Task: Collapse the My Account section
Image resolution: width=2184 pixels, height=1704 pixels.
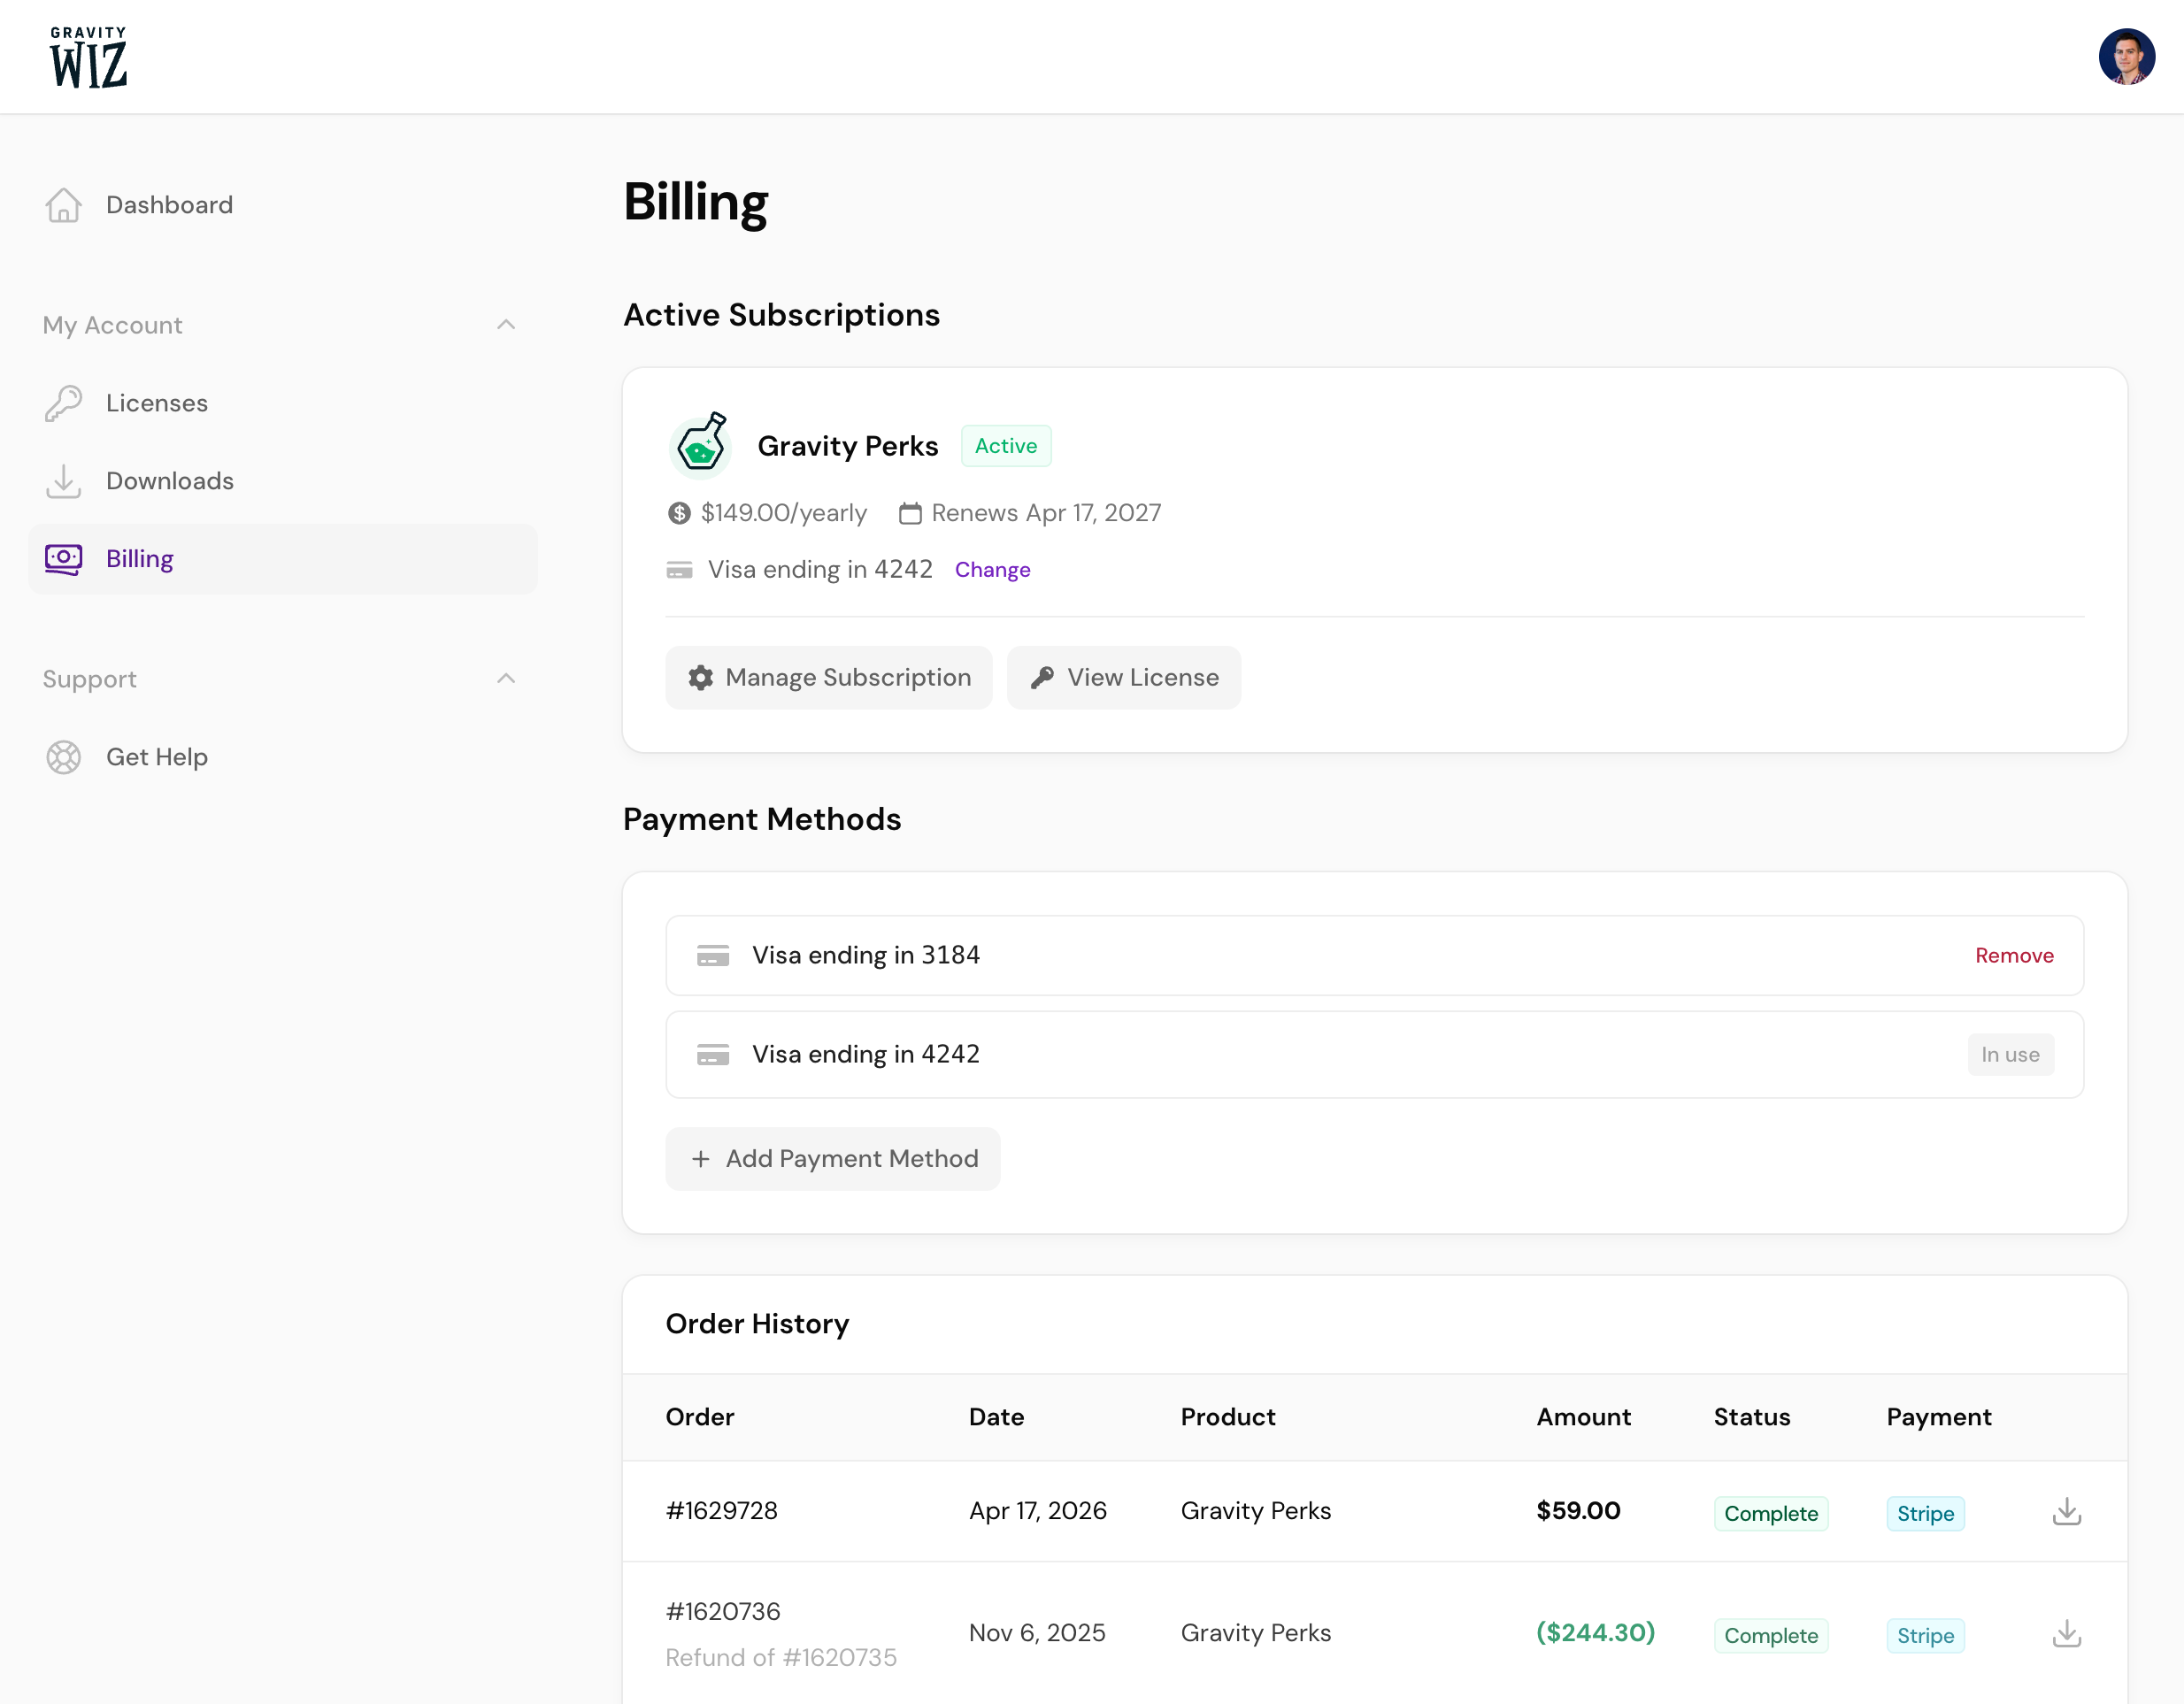Action: (x=506, y=325)
